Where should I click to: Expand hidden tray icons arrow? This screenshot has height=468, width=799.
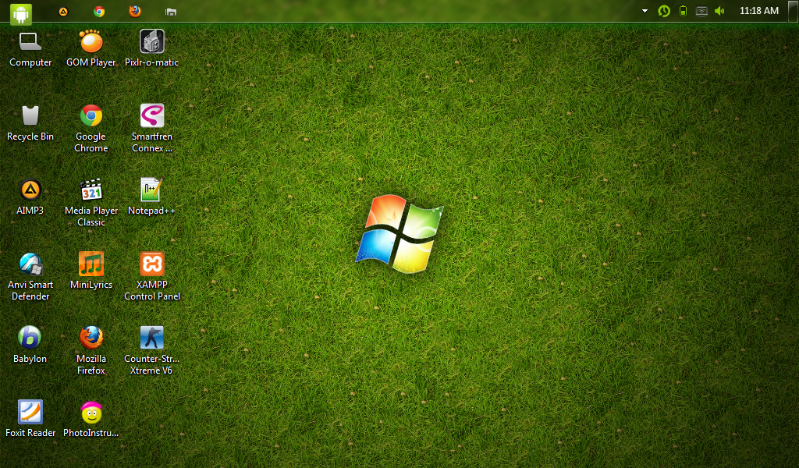(645, 11)
